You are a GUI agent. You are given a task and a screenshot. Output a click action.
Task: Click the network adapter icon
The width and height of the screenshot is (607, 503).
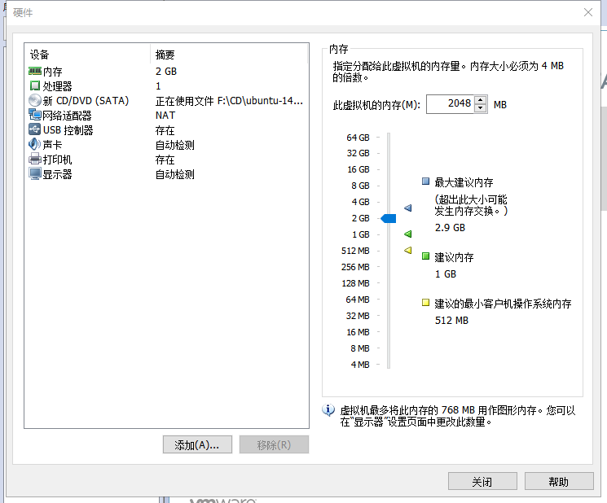(x=35, y=115)
